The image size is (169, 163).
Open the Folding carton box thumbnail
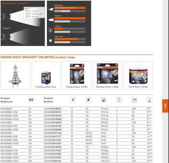pos(46,76)
